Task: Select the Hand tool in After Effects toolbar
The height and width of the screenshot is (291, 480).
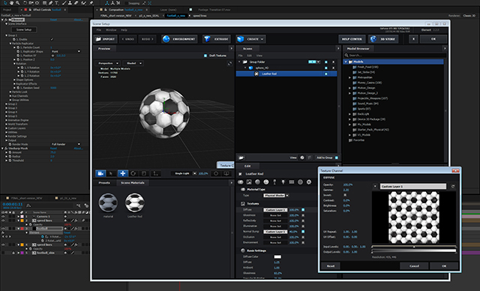Action: pos(11,3)
